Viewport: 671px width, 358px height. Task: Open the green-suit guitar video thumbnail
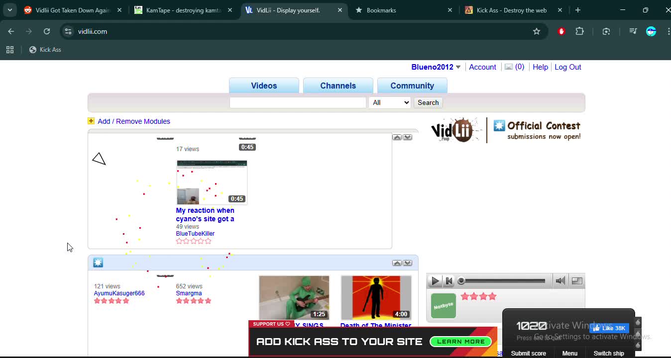[x=294, y=297]
